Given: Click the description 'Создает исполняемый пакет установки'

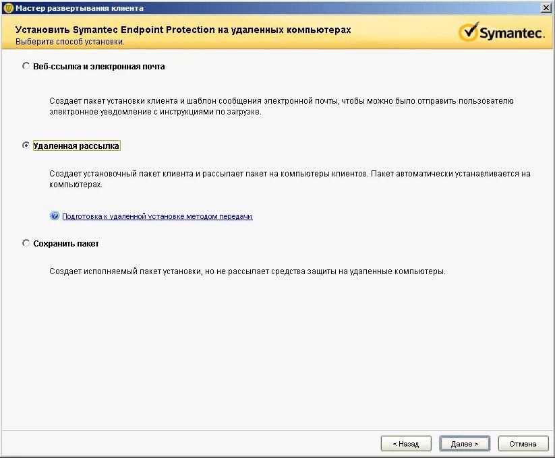Looking at the screenshot, I should 247,271.
